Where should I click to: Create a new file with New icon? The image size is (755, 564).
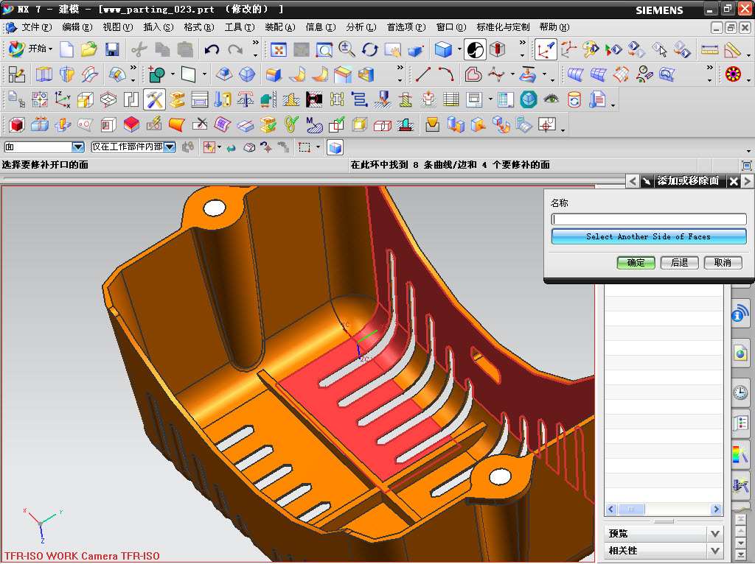66,49
